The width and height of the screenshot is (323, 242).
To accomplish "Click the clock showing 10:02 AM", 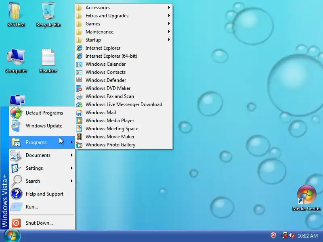I will 308,236.
